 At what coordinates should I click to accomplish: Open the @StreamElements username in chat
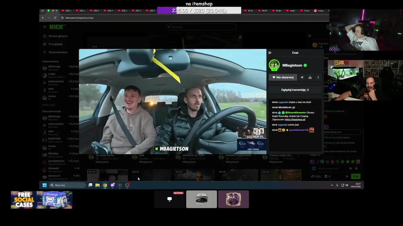coord(295,113)
